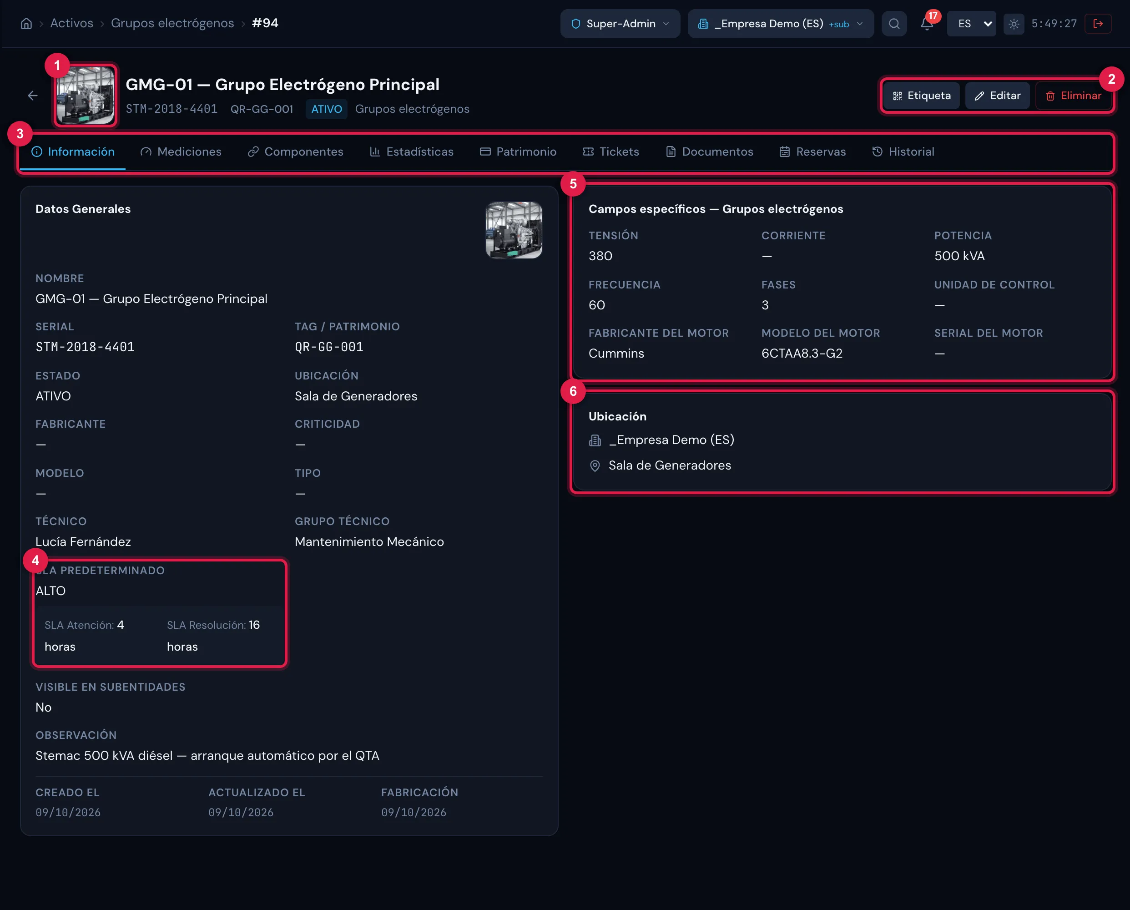This screenshot has height=910, width=1130.
Task: Click the Etiqueta button
Action: (x=922, y=96)
